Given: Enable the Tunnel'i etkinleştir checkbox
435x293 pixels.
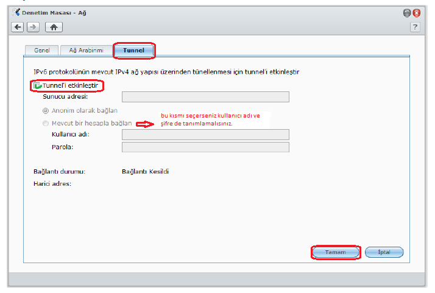Looking at the screenshot, I should (x=38, y=86).
